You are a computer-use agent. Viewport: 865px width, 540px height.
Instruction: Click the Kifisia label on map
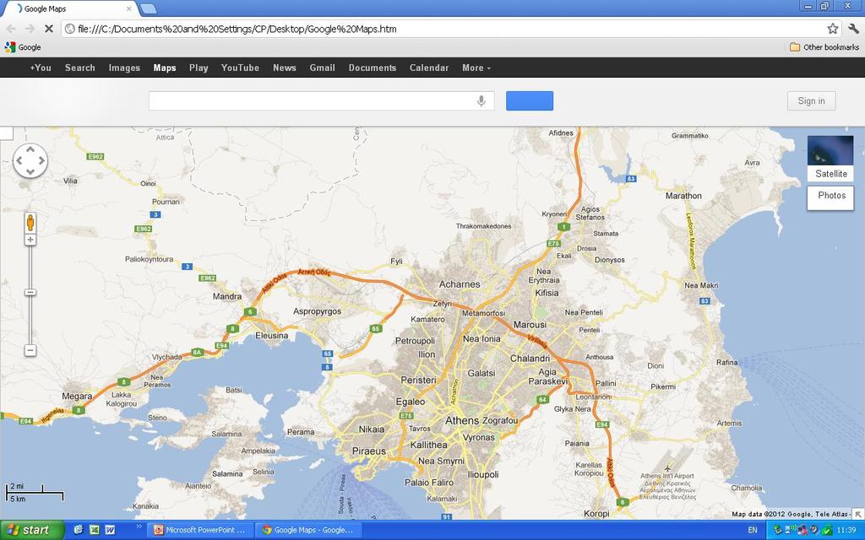pos(547,293)
